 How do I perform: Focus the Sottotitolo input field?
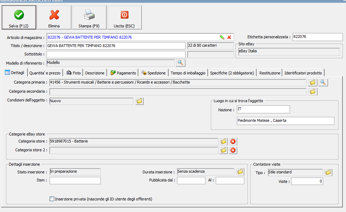[116, 54]
